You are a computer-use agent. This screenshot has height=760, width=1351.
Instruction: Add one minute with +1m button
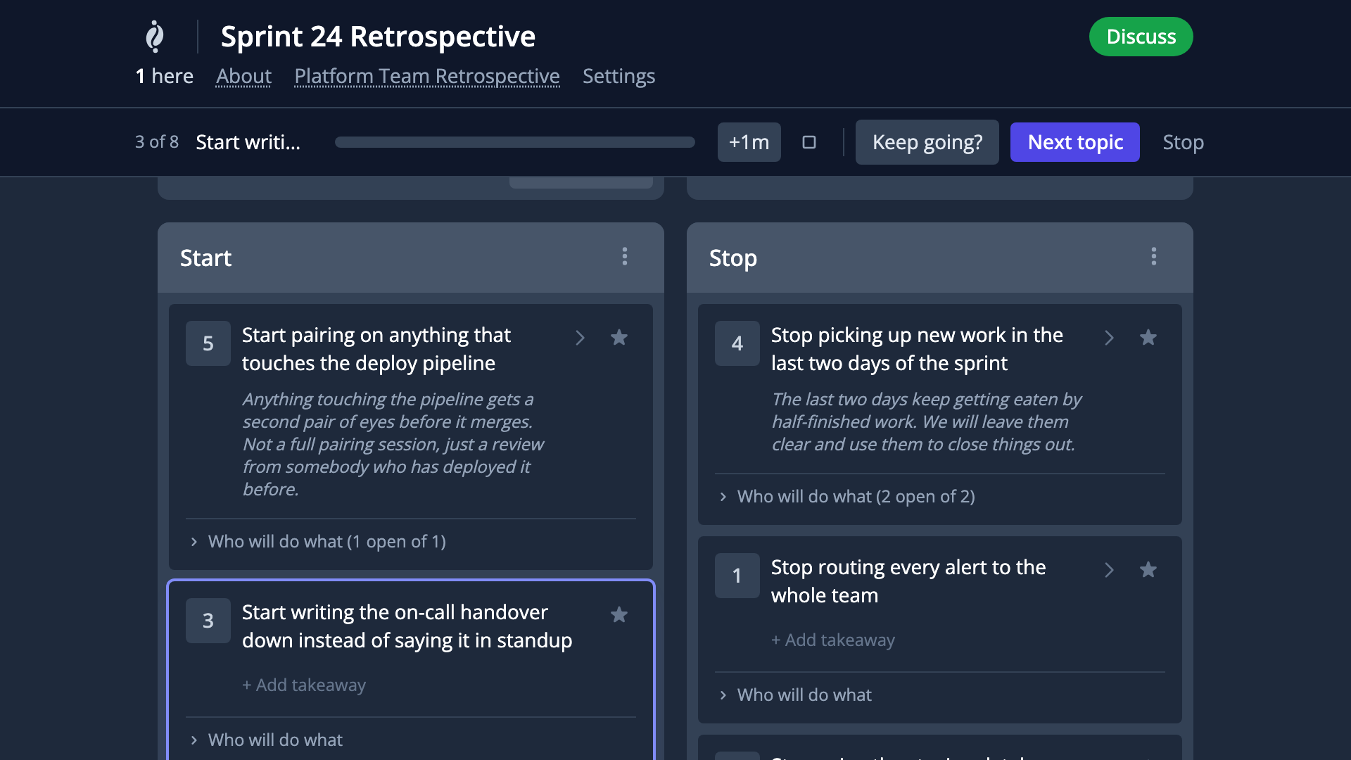[749, 142]
